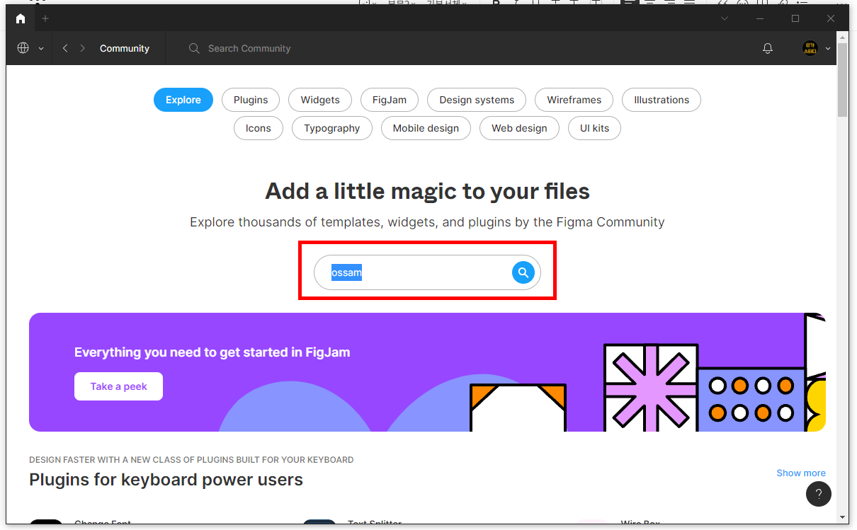Image resolution: width=857 pixels, height=530 pixels.
Task: Click Show more link for plugins
Action: tap(801, 473)
